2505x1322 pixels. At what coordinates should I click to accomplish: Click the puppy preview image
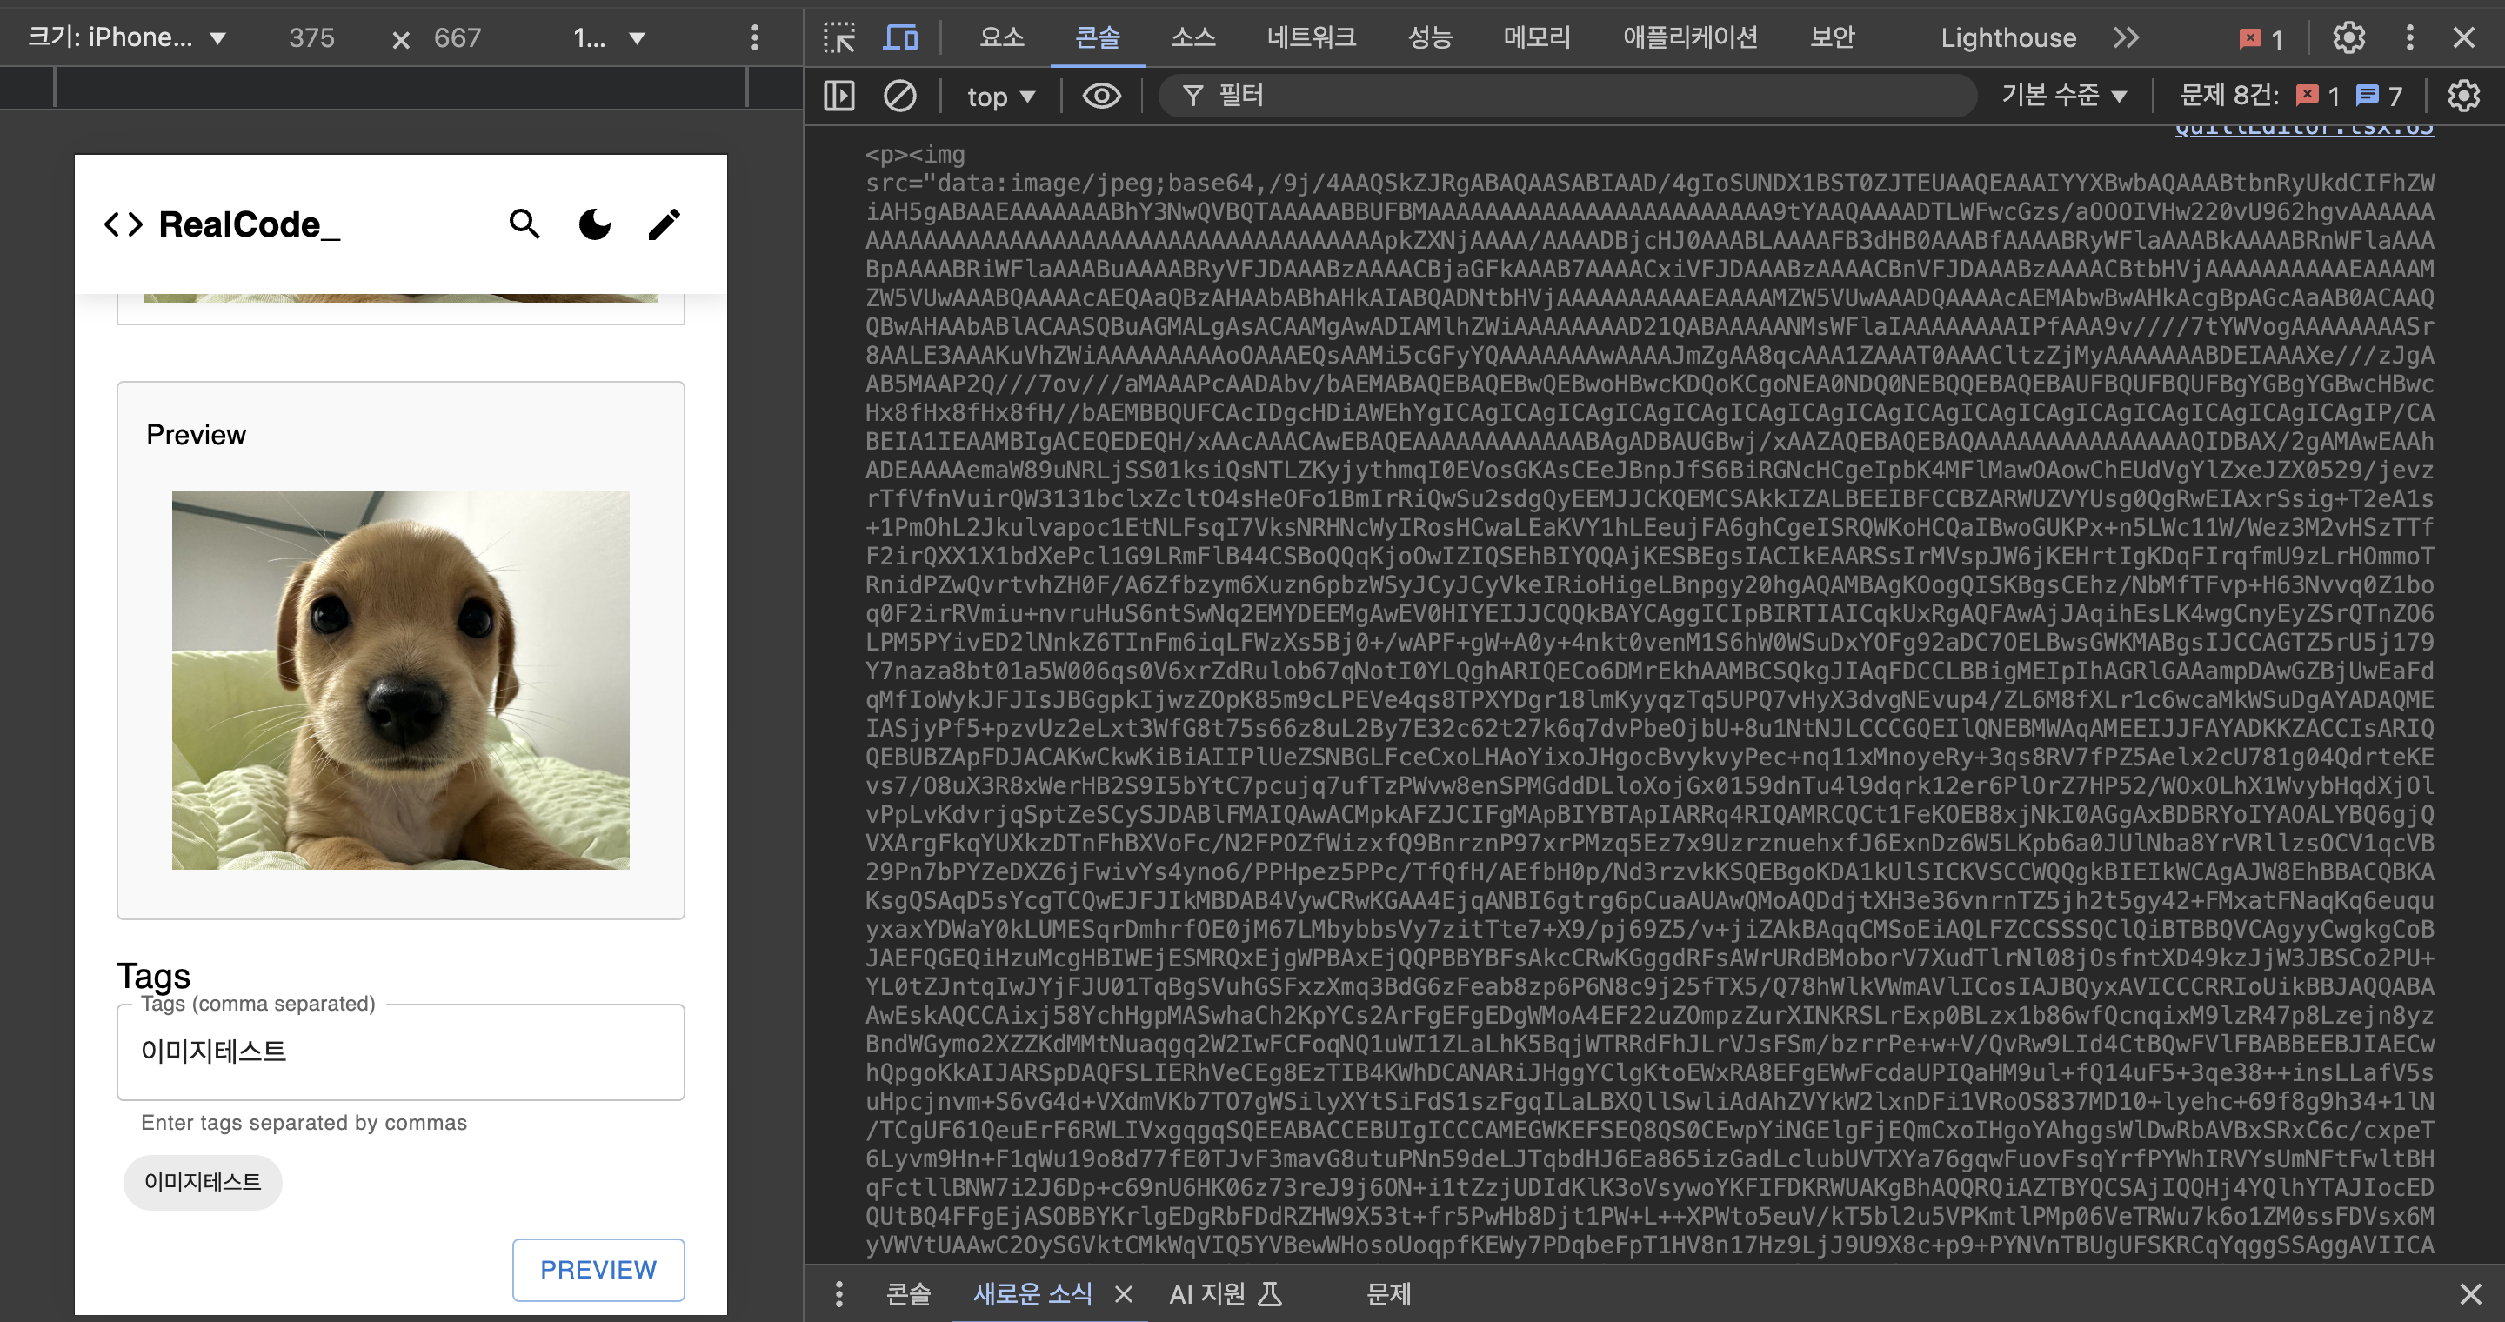pyautogui.click(x=401, y=679)
